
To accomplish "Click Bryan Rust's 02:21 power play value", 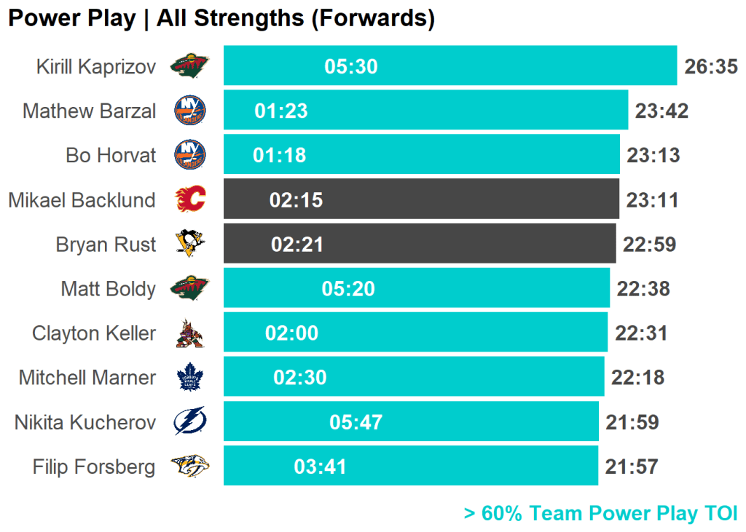I will [x=297, y=245].
